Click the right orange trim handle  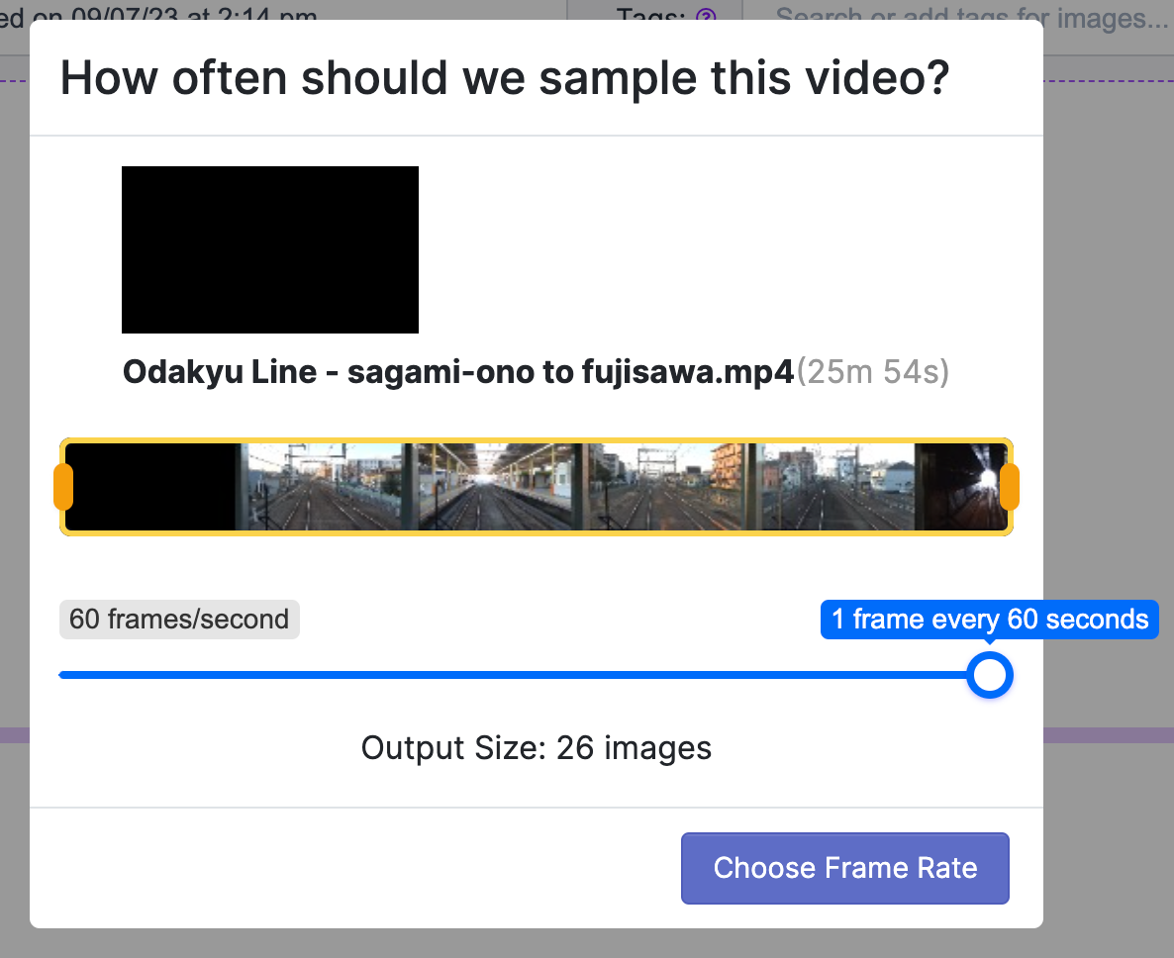[x=1010, y=487]
